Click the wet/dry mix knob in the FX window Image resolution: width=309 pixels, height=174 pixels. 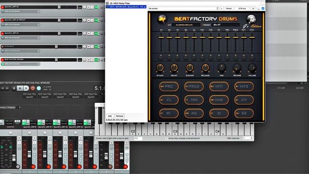pos(259,9)
